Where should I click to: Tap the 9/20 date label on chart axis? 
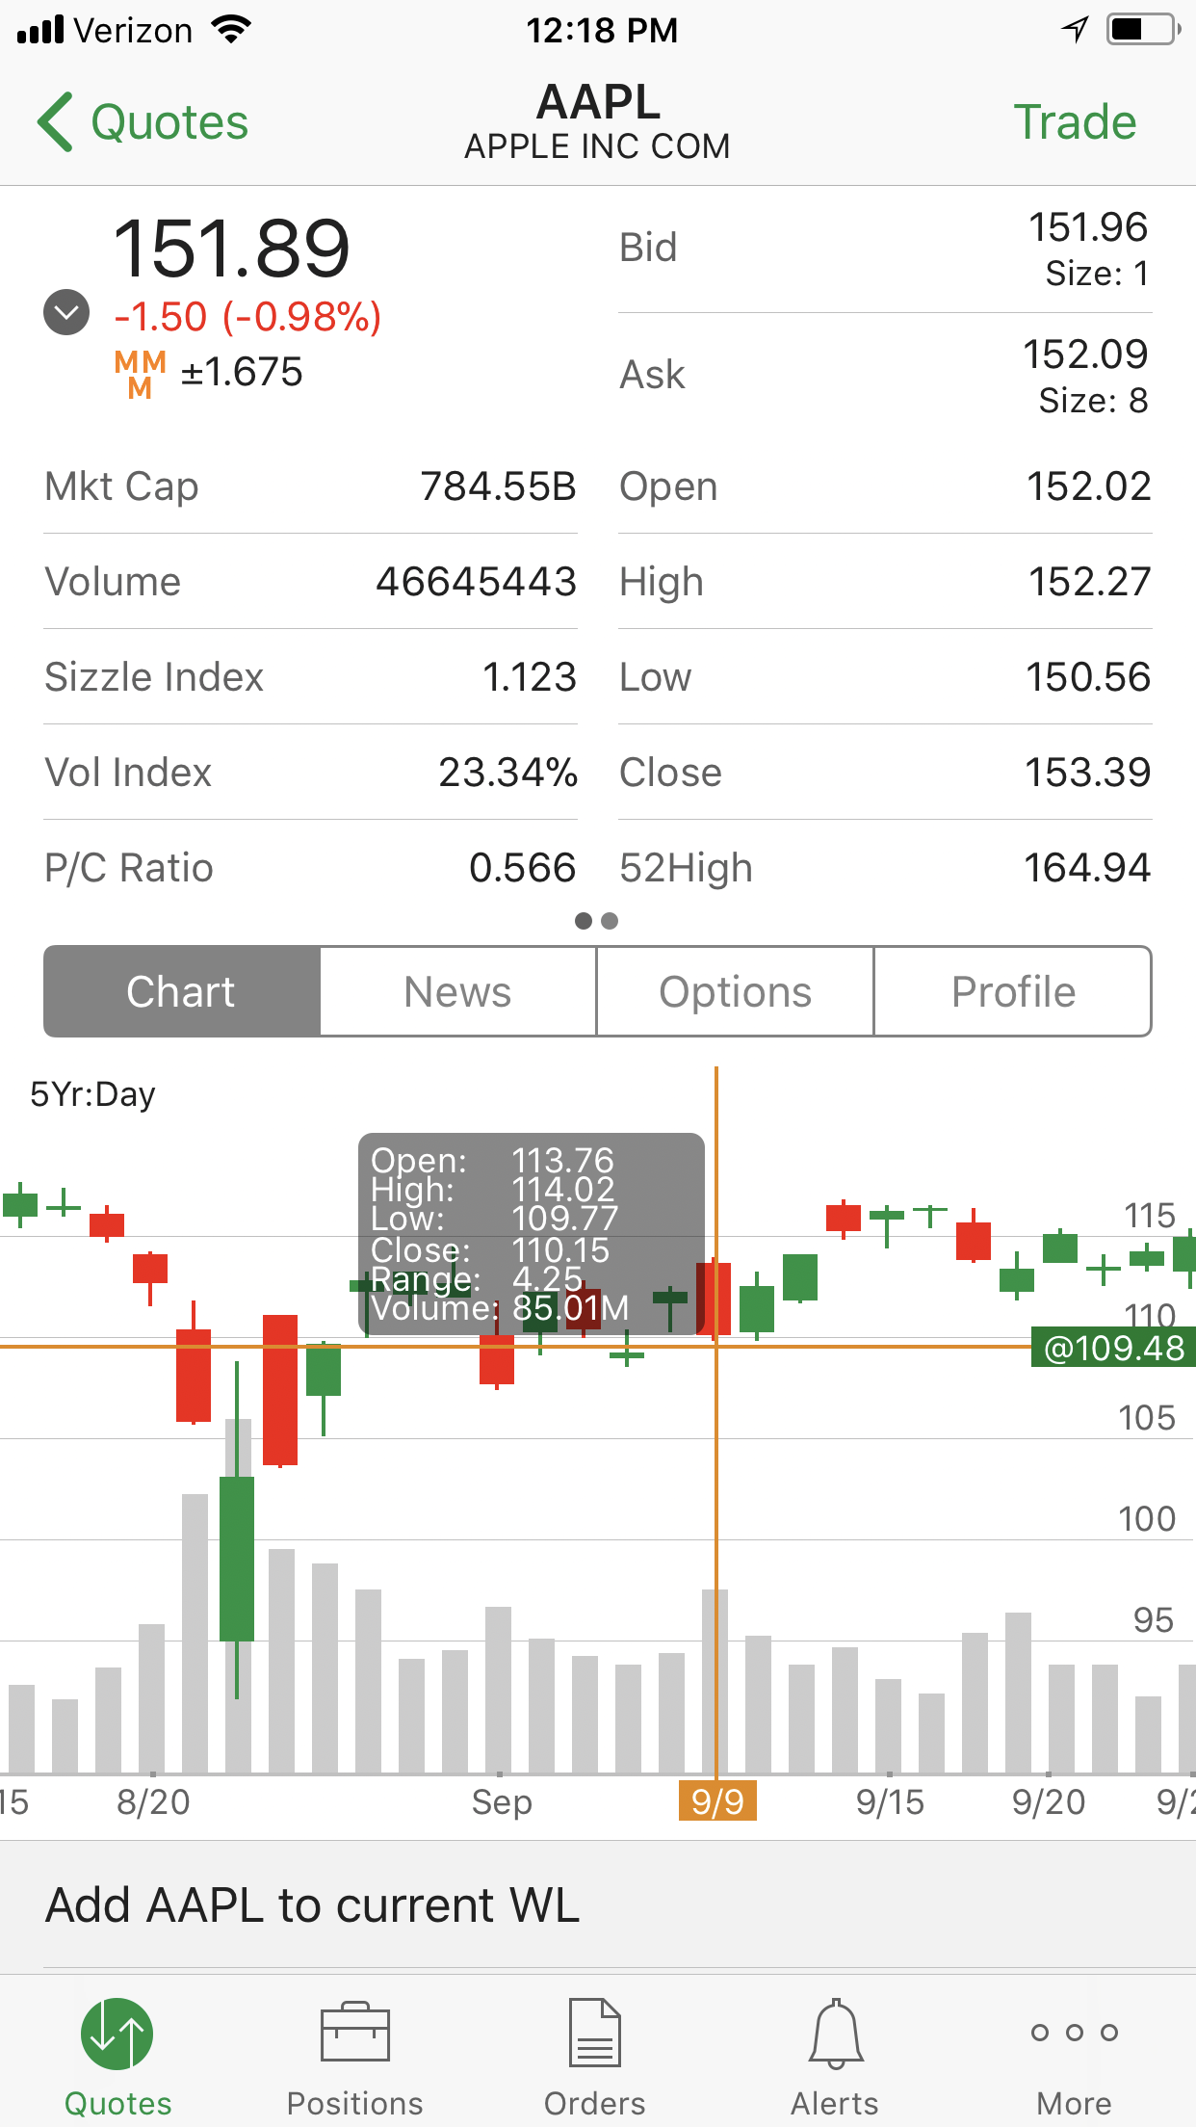[x=1049, y=1801]
